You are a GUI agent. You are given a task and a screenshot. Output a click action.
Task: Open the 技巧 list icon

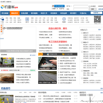pos(27,19)
